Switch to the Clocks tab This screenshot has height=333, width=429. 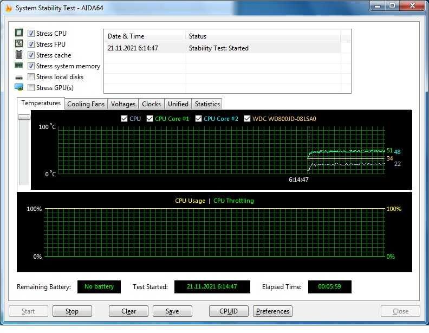[x=151, y=104]
